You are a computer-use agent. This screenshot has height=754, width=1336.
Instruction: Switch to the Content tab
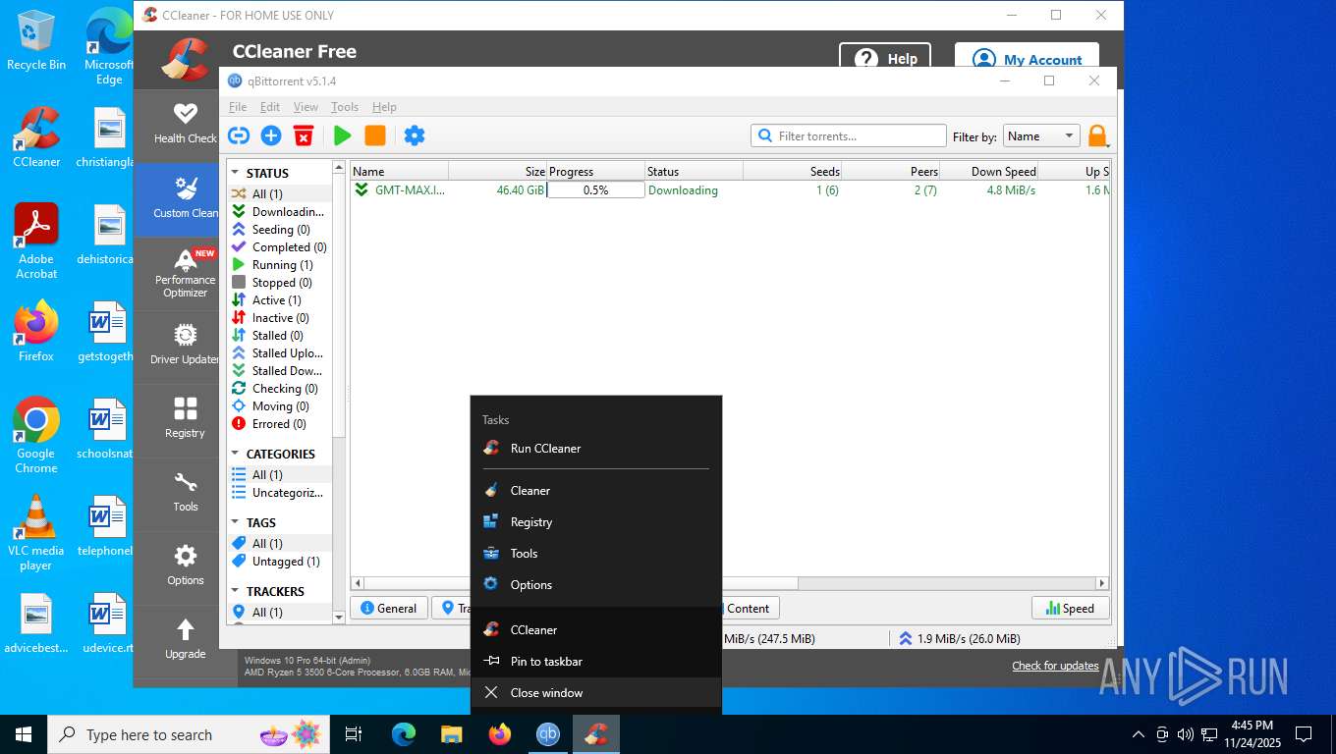coord(750,608)
